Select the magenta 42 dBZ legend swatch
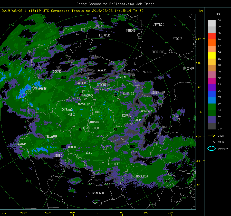This screenshot has width=231, height=216. [211, 81]
